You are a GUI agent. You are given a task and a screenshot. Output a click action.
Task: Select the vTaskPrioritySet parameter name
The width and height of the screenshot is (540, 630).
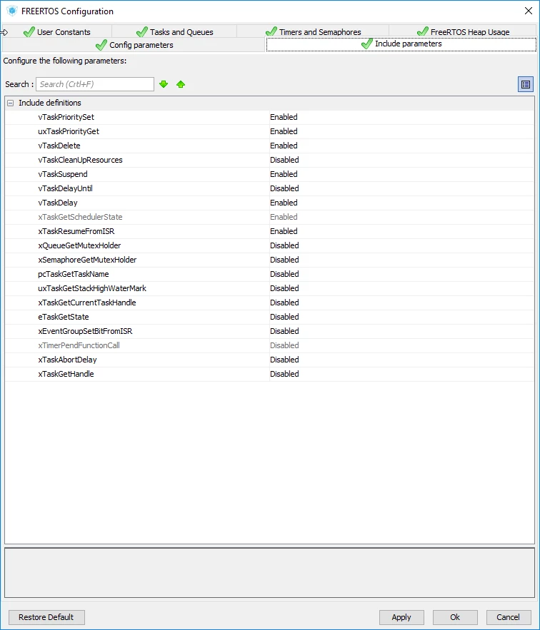pos(66,117)
